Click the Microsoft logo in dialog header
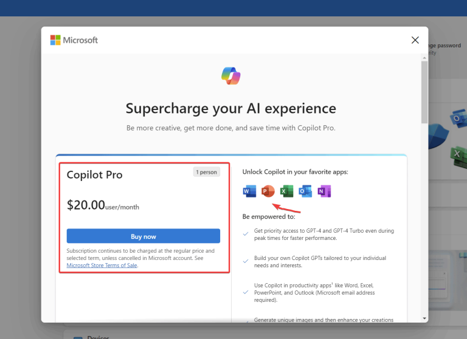This screenshot has width=467, height=339. click(74, 40)
